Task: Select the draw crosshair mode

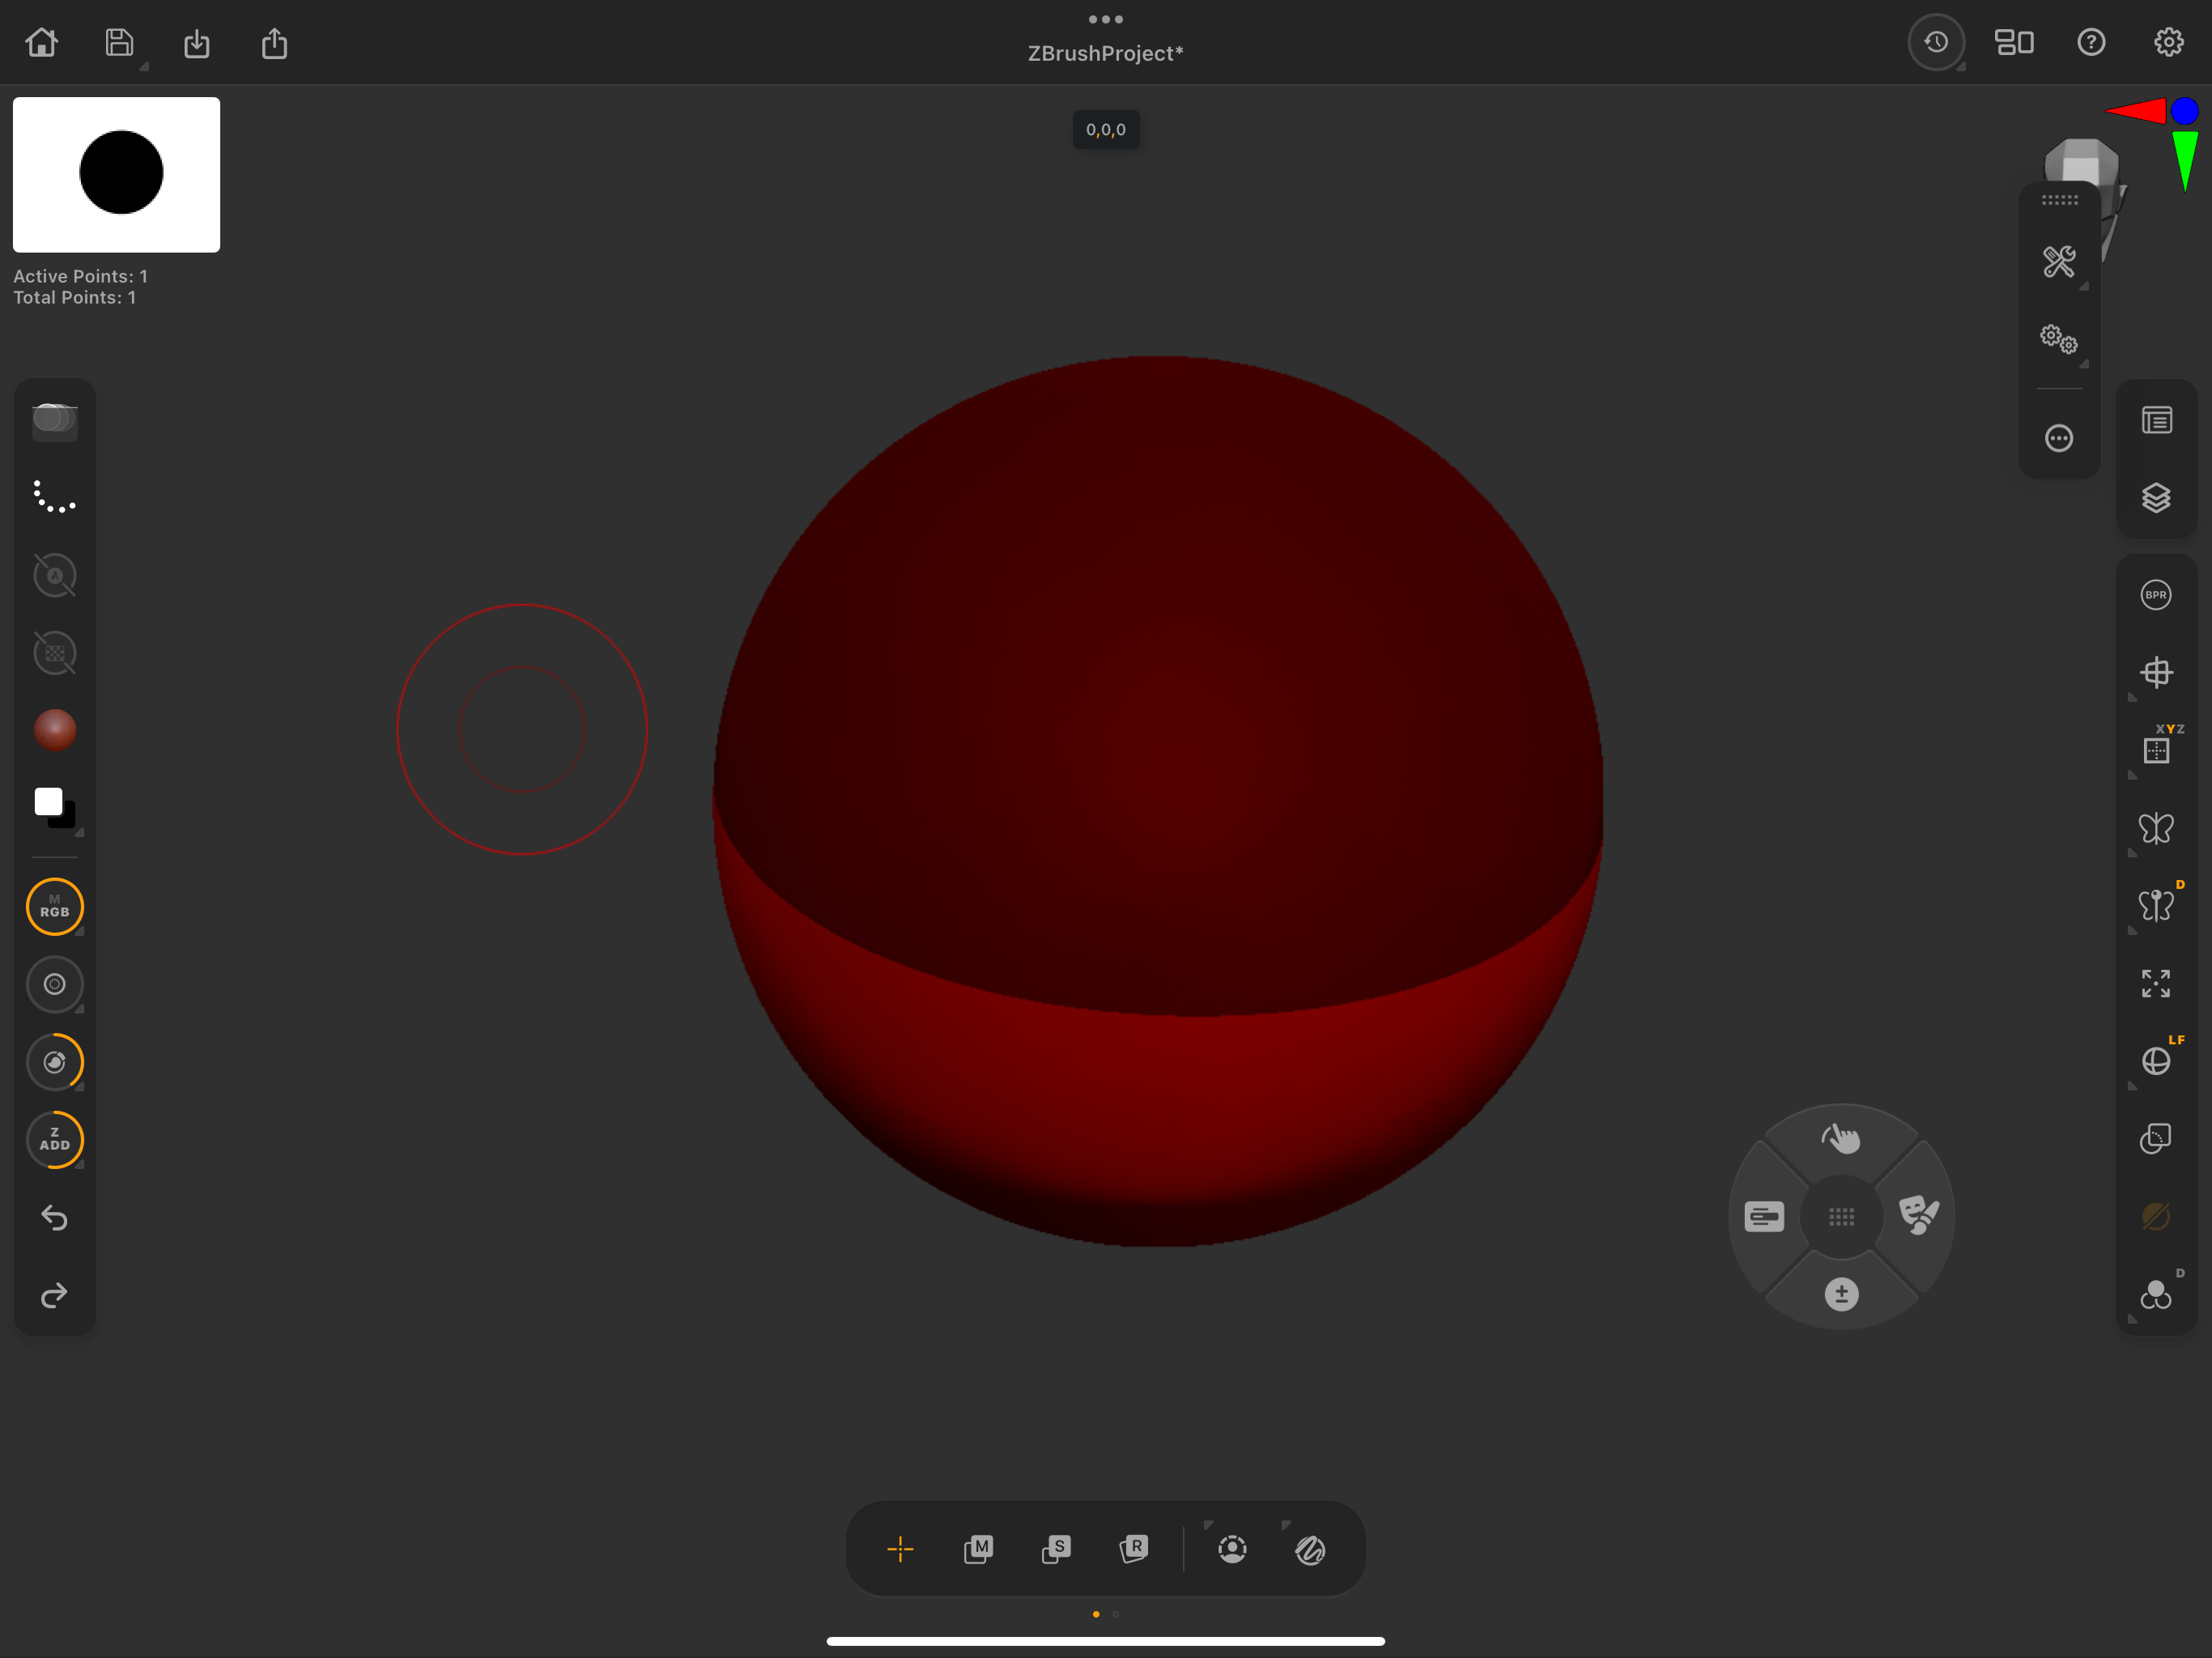Action: pos(900,1549)
